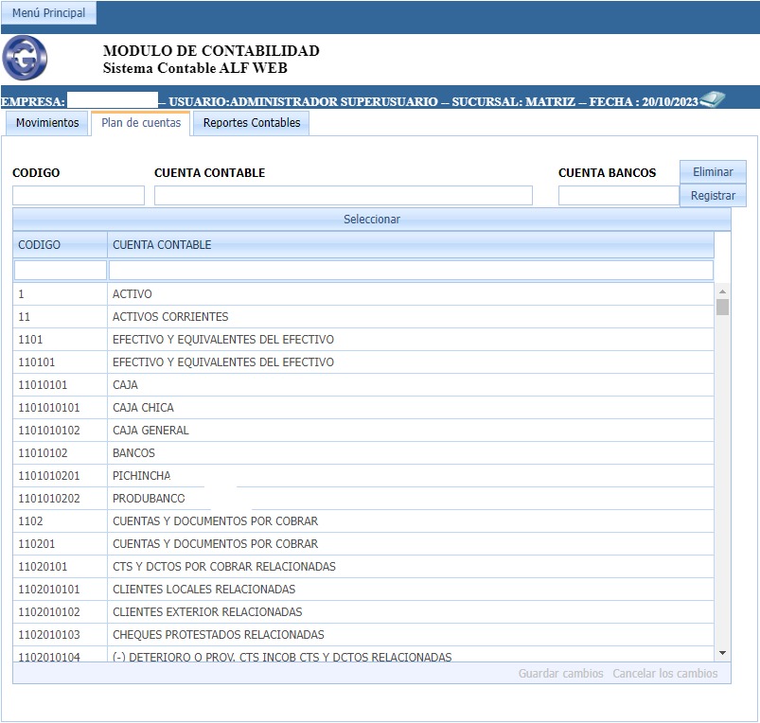This screenshot has width=760, height=723.
Task: Click the blue globe application logo
Action: (25, 59)
